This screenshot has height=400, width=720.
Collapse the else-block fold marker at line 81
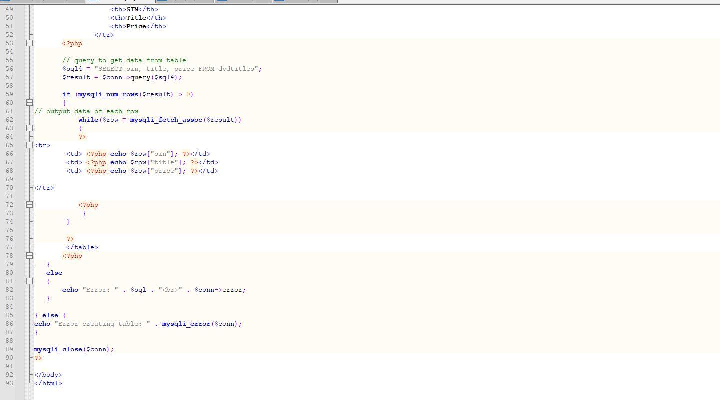click(x=29, y=281)
